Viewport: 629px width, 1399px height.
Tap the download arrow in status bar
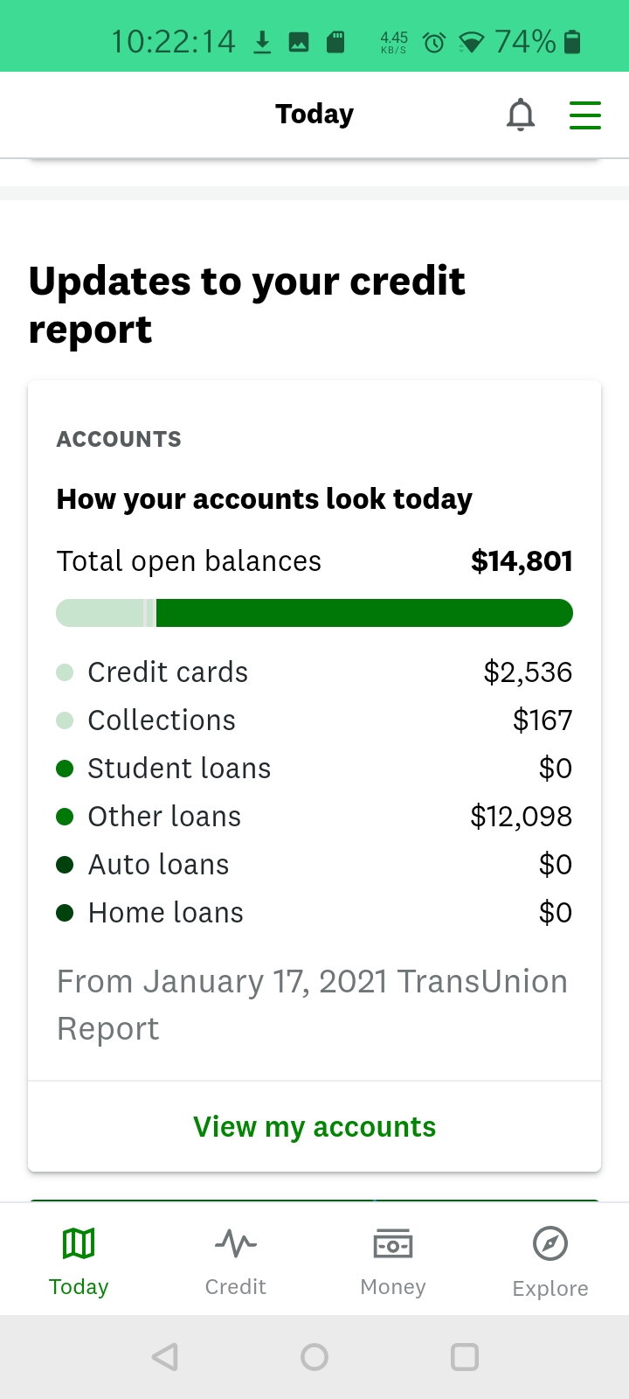pyautogui.click(x=262, y=42)
